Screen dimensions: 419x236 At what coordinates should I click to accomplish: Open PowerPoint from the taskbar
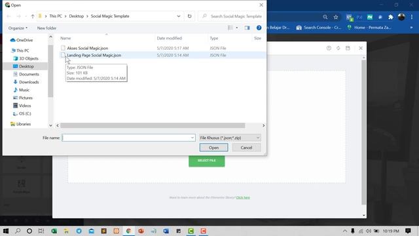click(x=141, y=231)
